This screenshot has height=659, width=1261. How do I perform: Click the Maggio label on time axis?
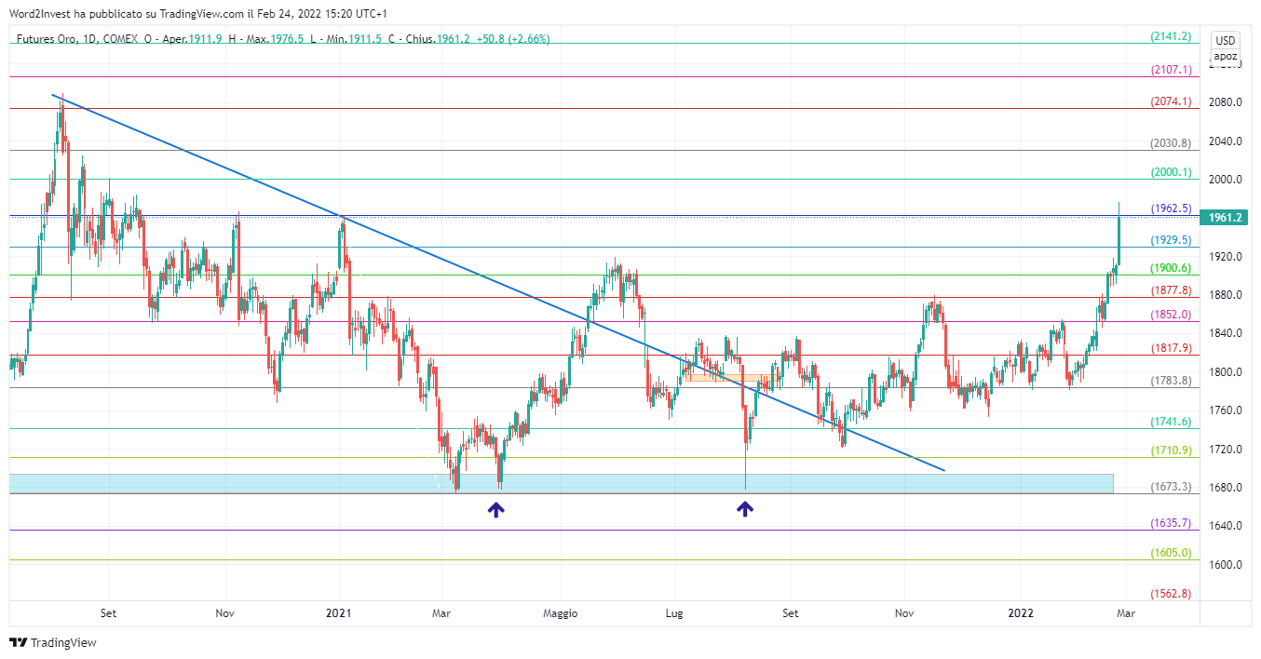(561, 613)
